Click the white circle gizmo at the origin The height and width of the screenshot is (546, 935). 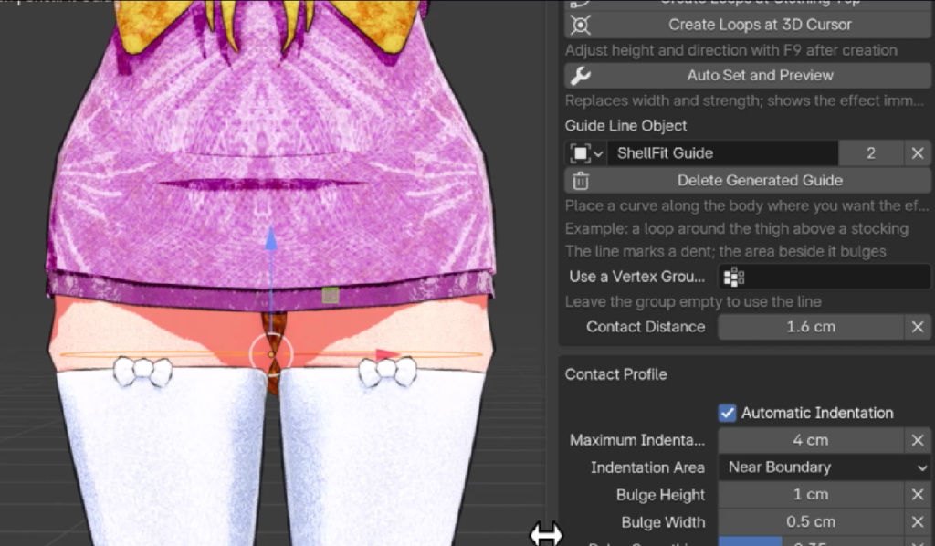pos(270,354)
